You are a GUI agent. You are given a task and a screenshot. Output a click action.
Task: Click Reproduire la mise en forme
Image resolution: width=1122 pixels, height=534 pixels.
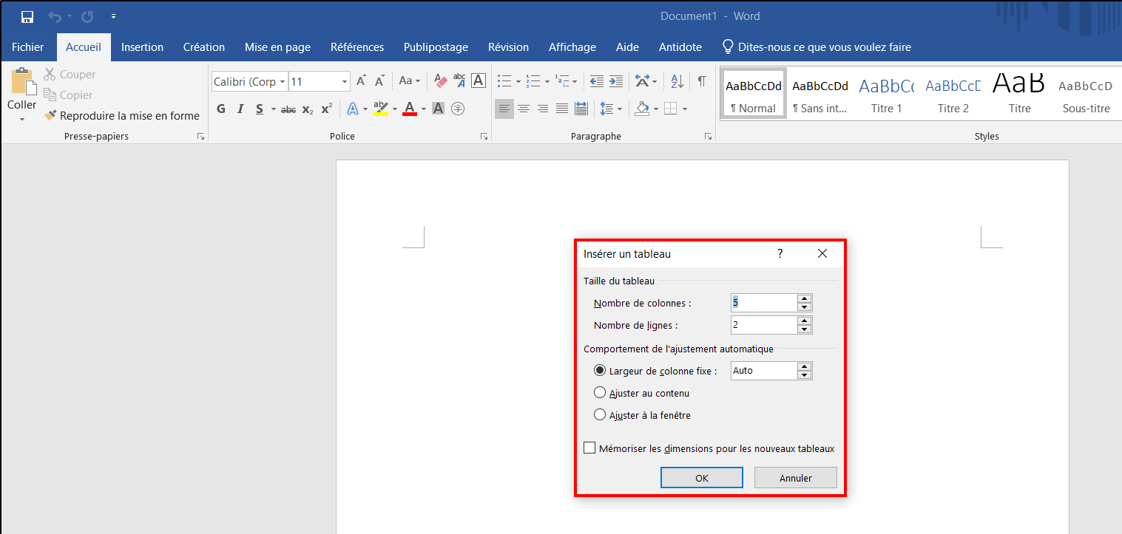[122, 115]
